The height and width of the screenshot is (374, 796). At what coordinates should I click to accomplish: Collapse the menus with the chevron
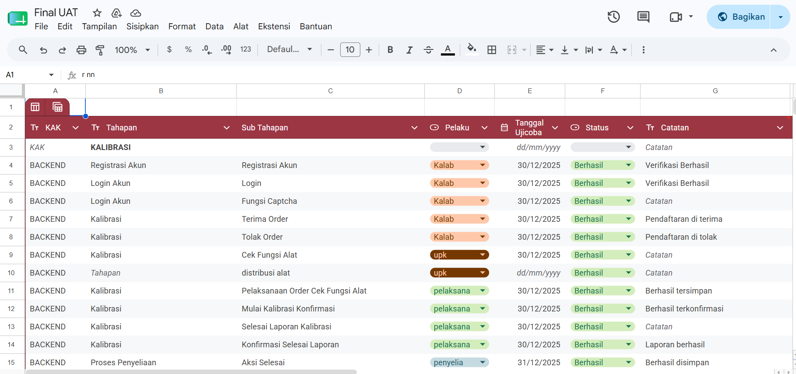point(774,50)
